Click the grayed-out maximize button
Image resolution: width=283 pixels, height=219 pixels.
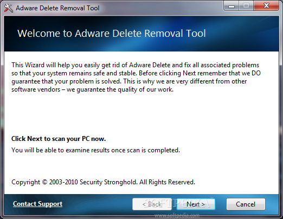(246, 5)
